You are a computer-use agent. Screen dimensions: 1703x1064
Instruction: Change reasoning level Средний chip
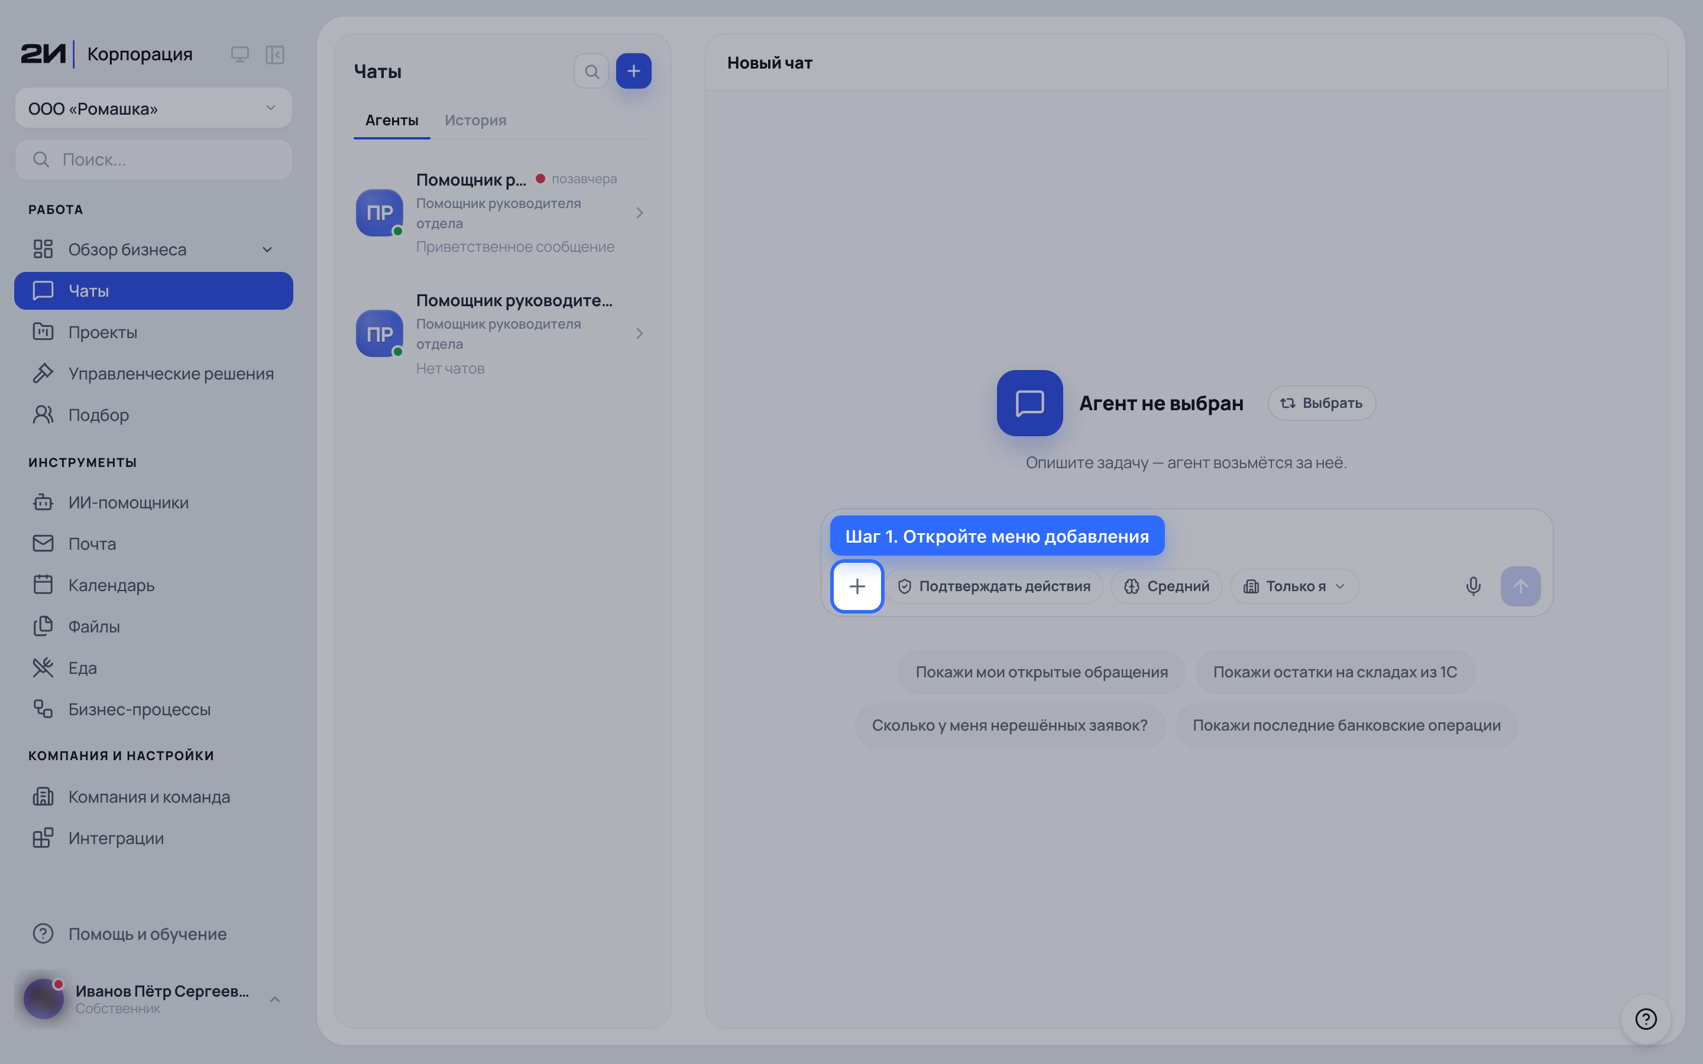(1166, 586)
